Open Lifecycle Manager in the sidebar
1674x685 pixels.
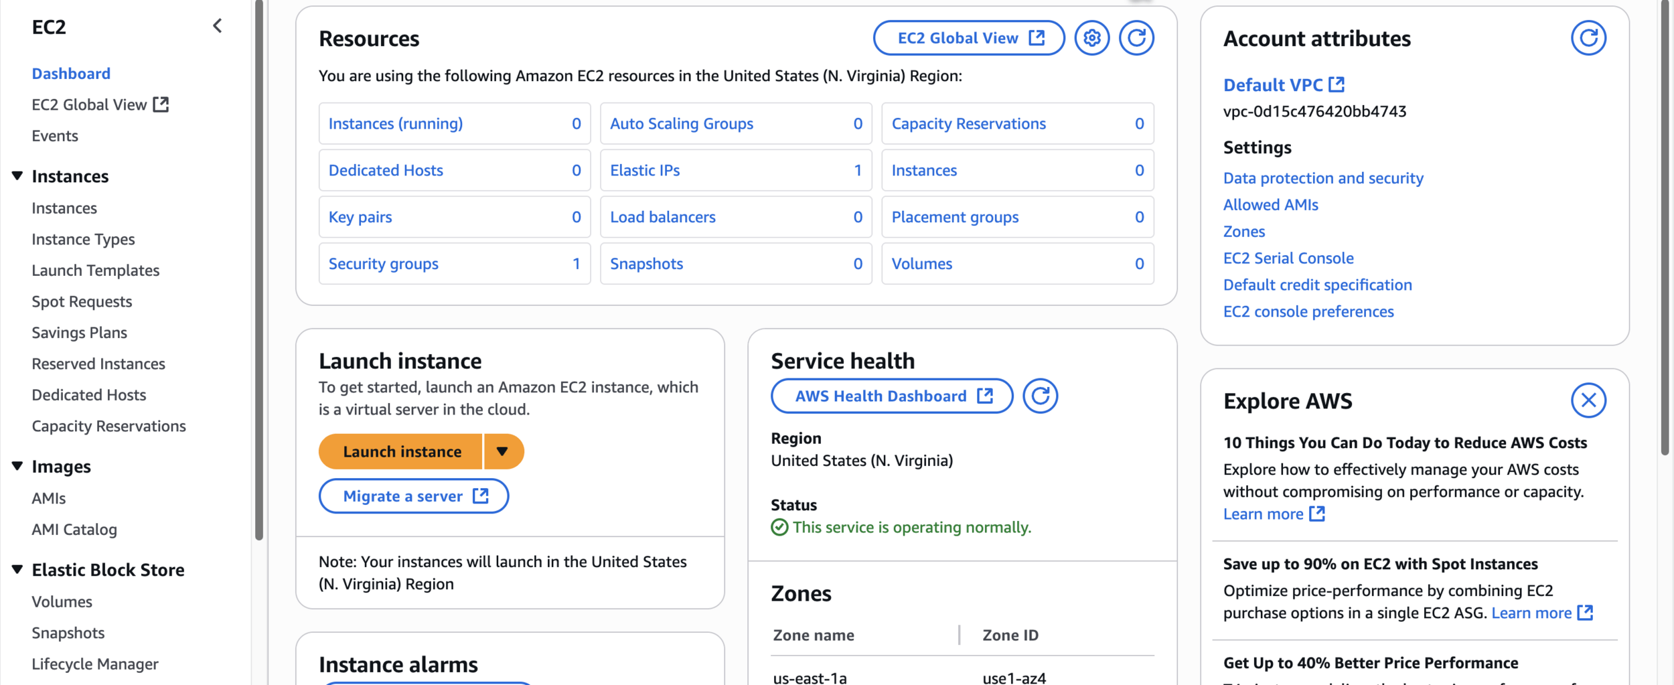[95, 664]
